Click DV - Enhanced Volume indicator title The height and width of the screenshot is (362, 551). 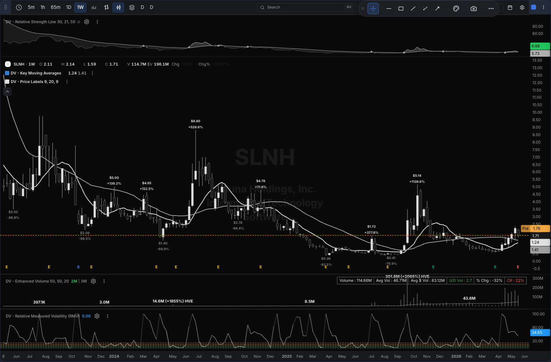pos(37,281)
